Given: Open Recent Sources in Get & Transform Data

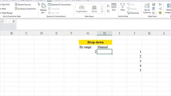Looking at the screenshot, I should coord(23,5).
